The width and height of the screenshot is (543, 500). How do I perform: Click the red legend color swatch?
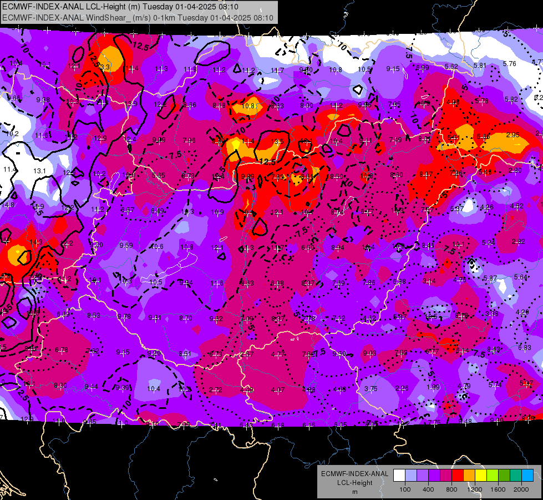(458, 476)
